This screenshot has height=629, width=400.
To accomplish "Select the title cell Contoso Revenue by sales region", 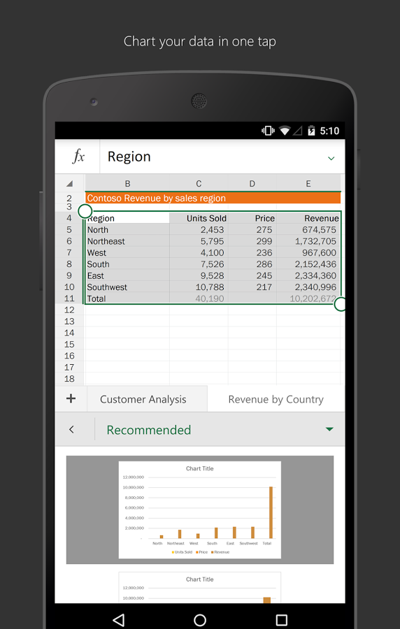I will [213, 198].
